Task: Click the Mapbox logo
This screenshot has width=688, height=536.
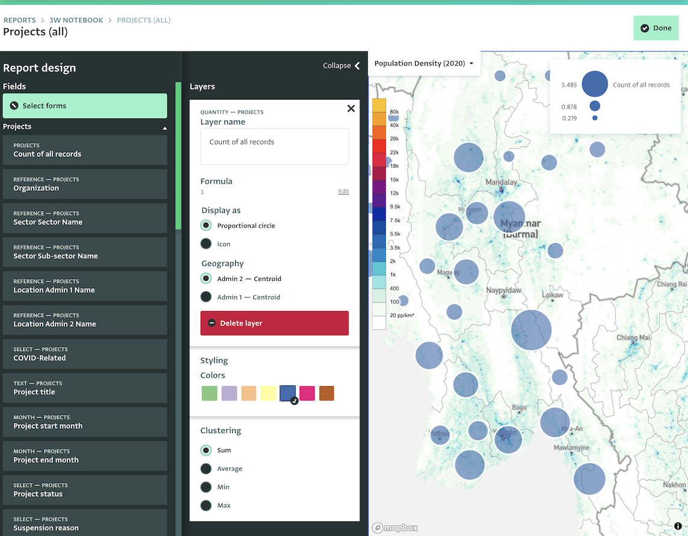Action: pyautogui.click(x=395, y=528)
